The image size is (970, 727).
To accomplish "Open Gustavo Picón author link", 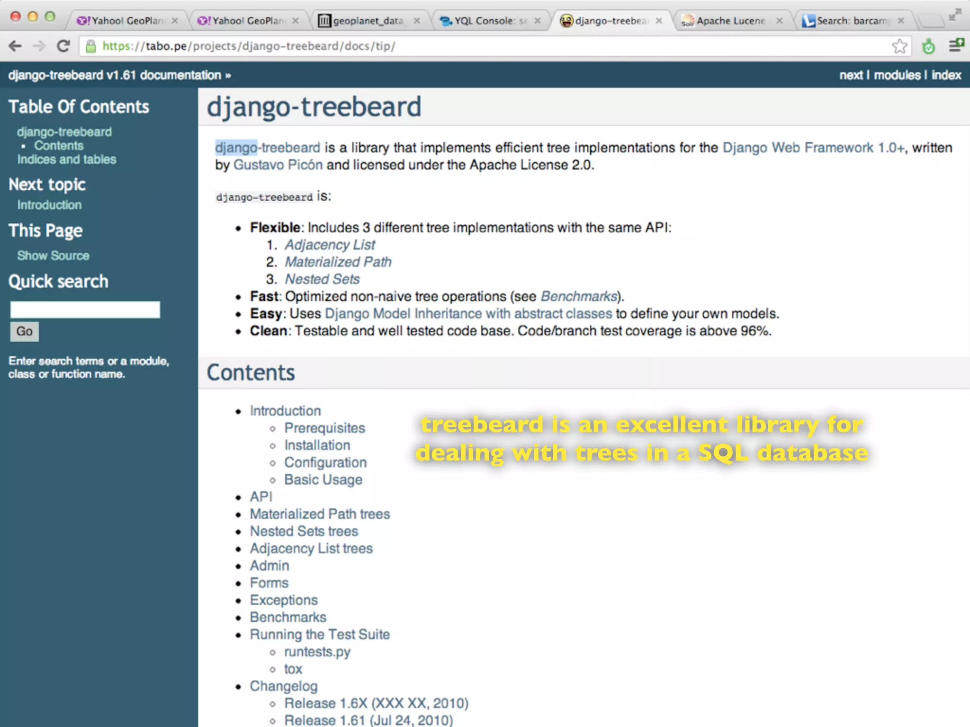I will (278, 165).
